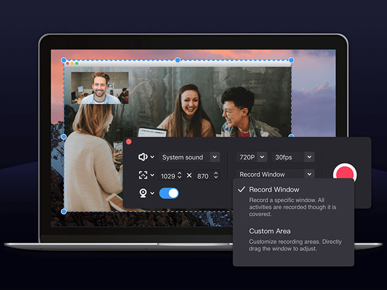Screen dimensions: 387x290
Task: Start recording with the red record button
Action: tap(345, 173)
